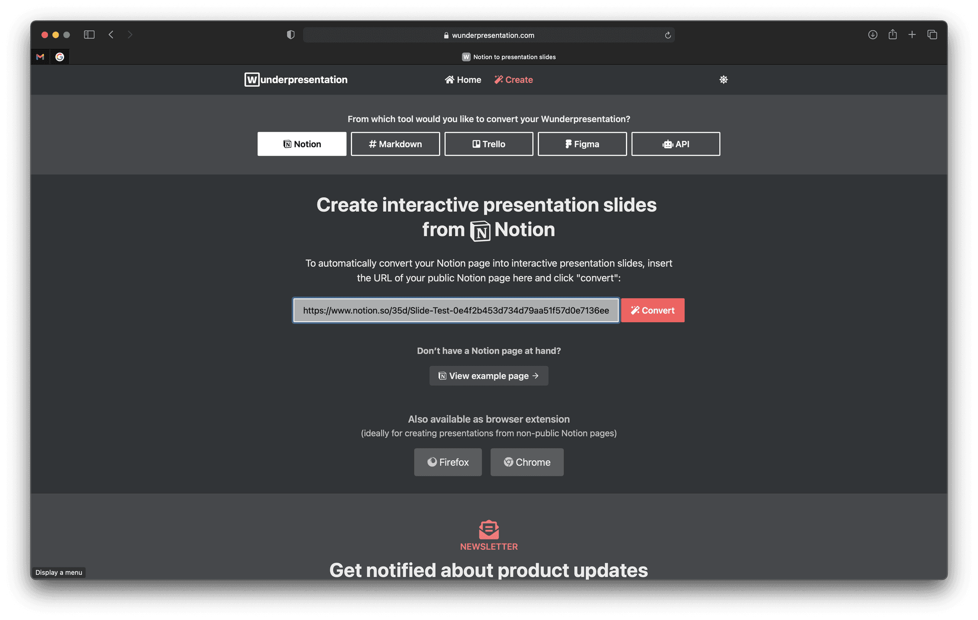Select the API tool option
Screen dimensions: 978x620
675,144
